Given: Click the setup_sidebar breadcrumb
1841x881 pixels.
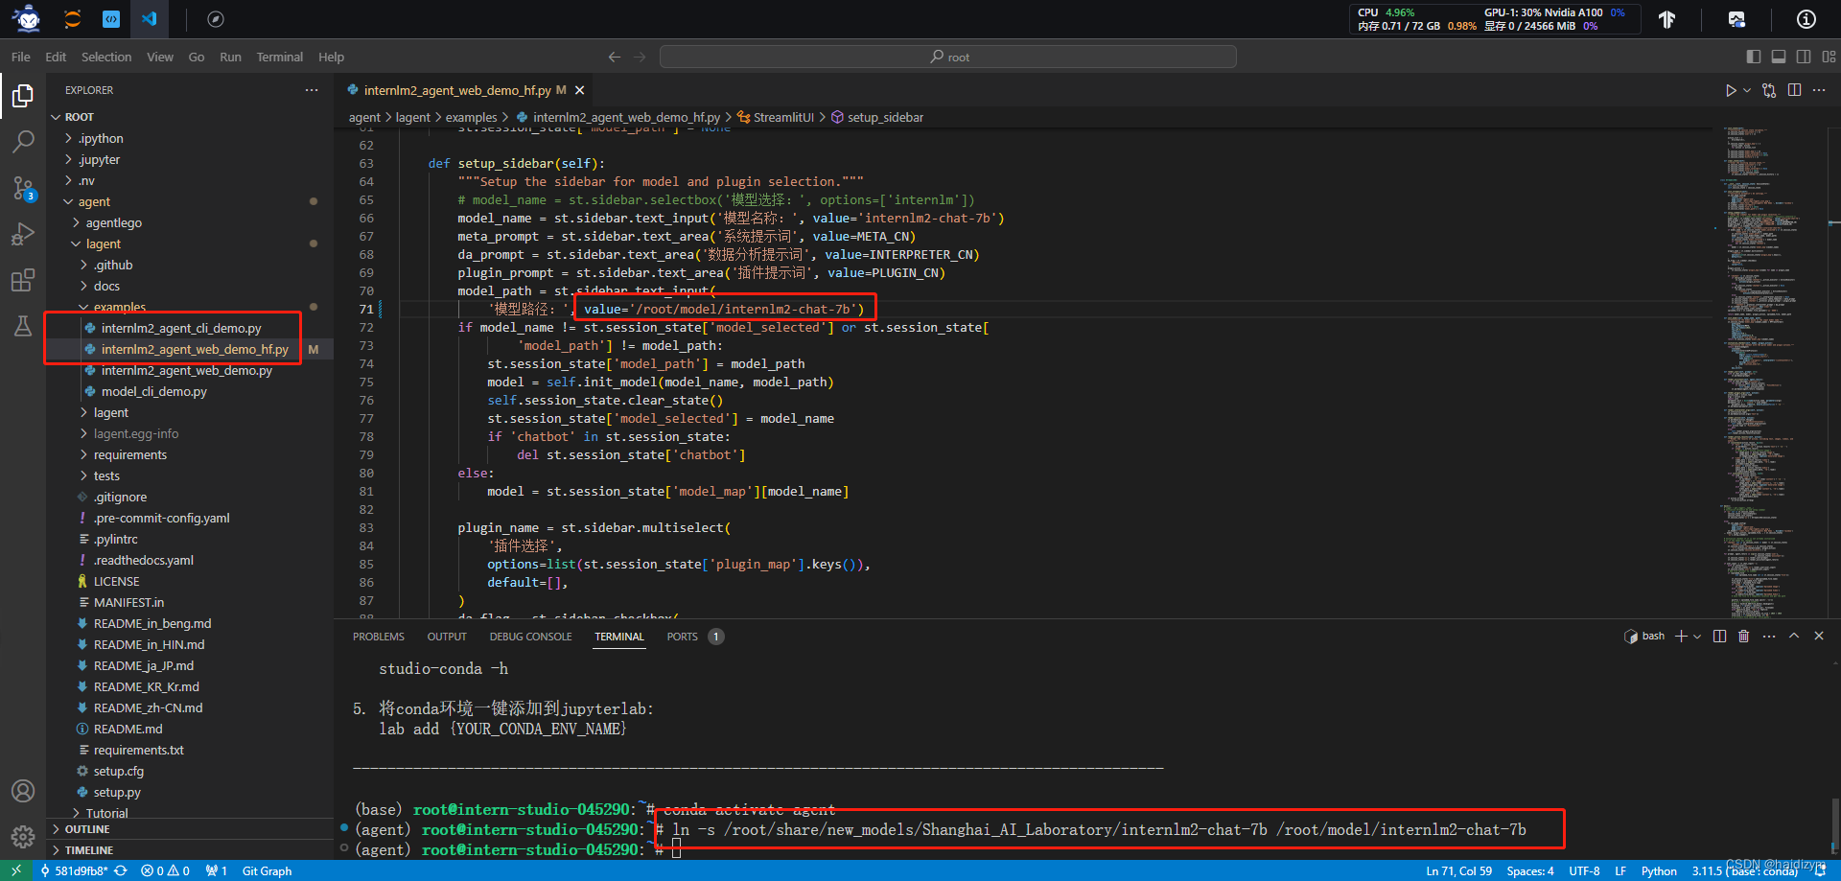Looking at the screenshot, I should 876,117.
